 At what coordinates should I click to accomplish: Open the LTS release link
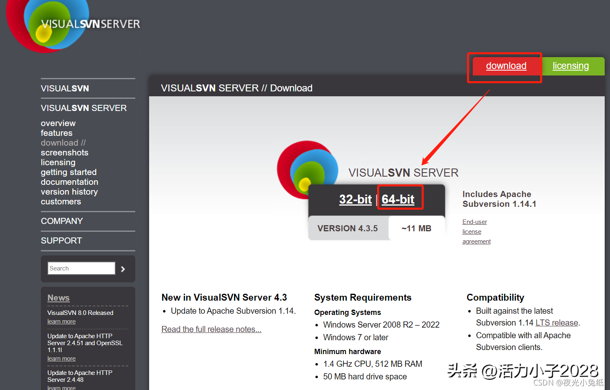[557, 323]
